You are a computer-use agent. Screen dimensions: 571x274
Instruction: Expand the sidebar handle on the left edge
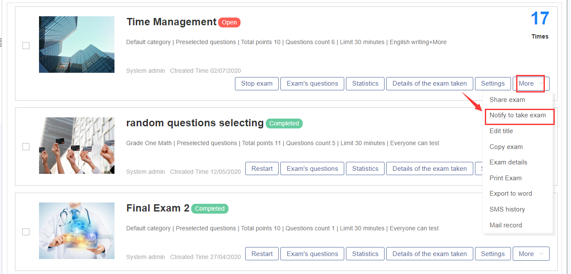click(2, 41)
